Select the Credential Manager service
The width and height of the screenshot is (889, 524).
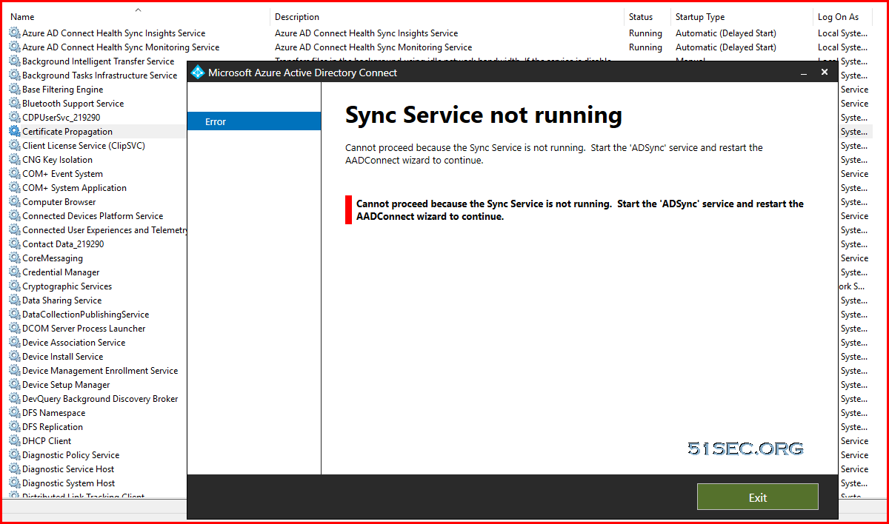point(61,272)
